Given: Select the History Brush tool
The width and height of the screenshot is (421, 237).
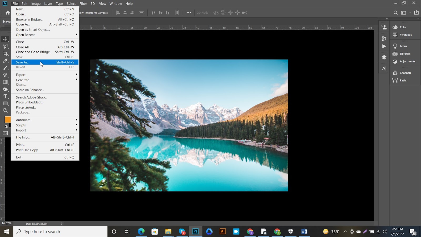Looking at the screenshot, I should [x=5, y=75].
